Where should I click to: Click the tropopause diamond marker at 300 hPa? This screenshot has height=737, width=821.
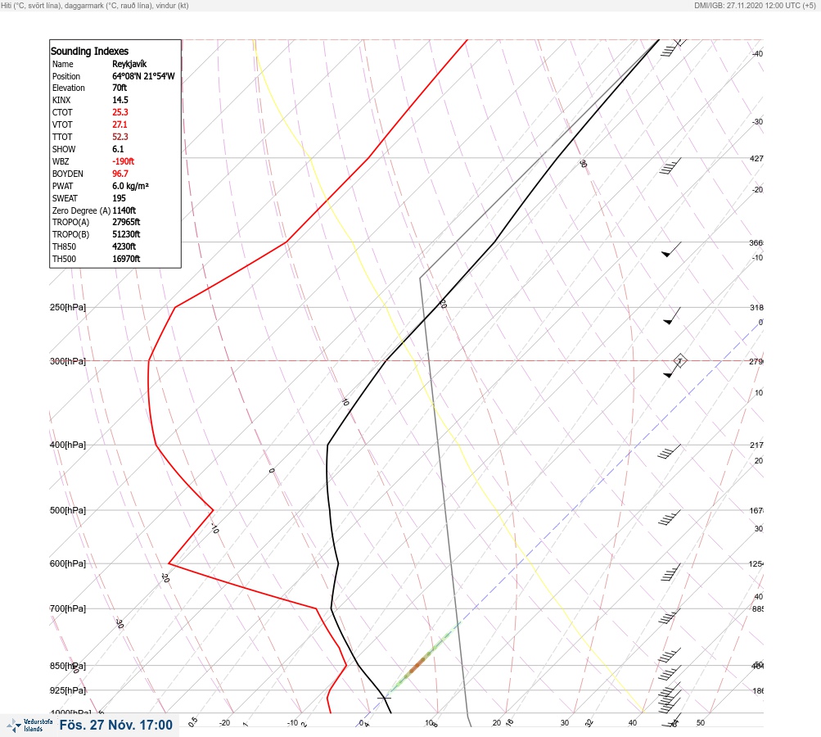pos(679,361)
